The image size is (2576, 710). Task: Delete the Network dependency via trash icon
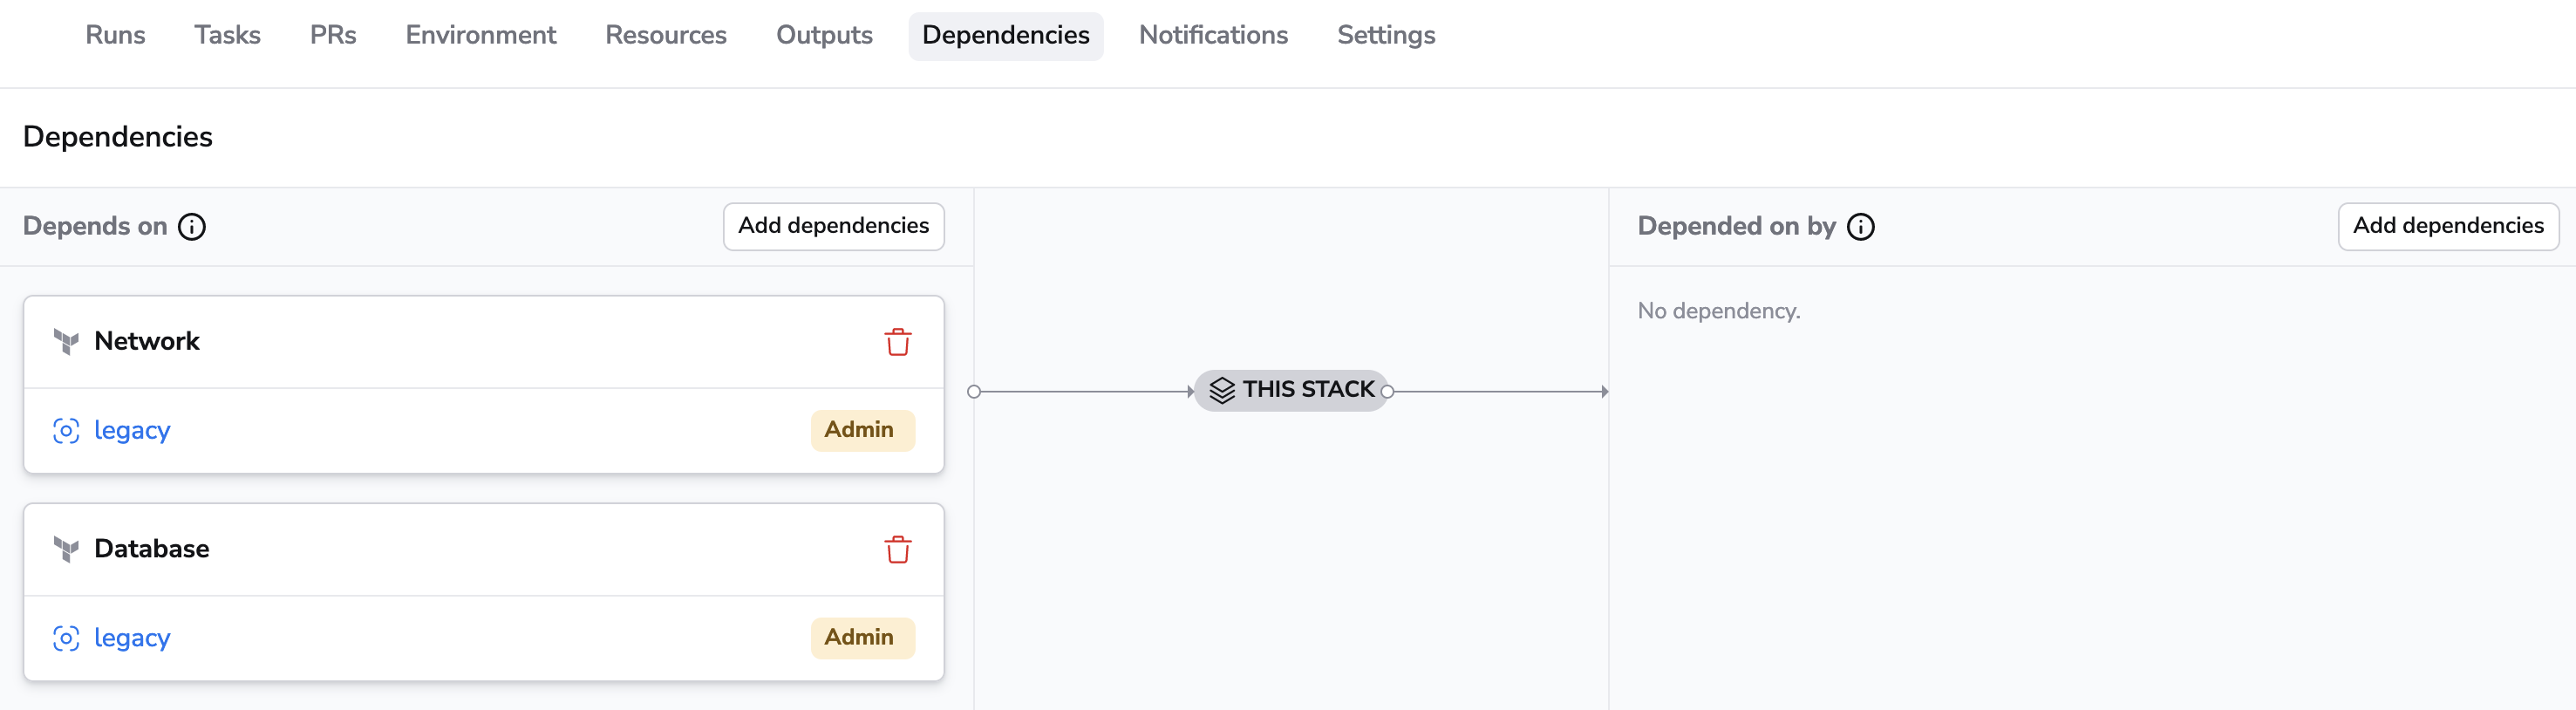click(x=897, y=342)
